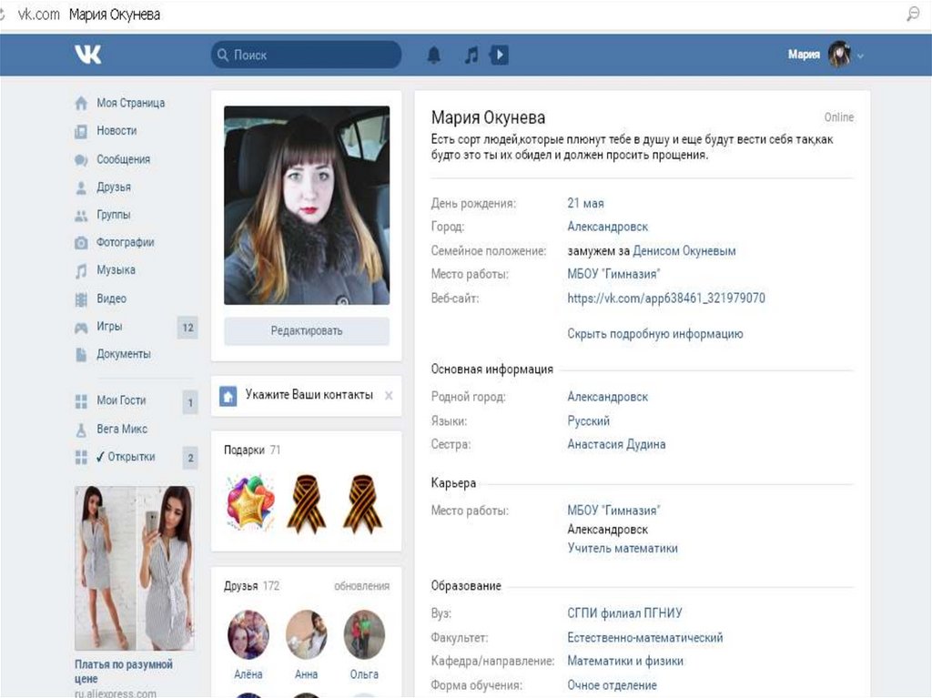The image size is (932, 698).
Task: Go to Новости in the sidebar
Action: (x=116, y=131)
